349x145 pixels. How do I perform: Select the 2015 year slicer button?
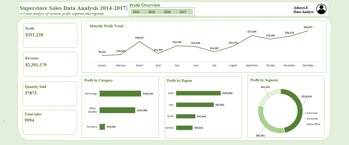coord(154,12)
